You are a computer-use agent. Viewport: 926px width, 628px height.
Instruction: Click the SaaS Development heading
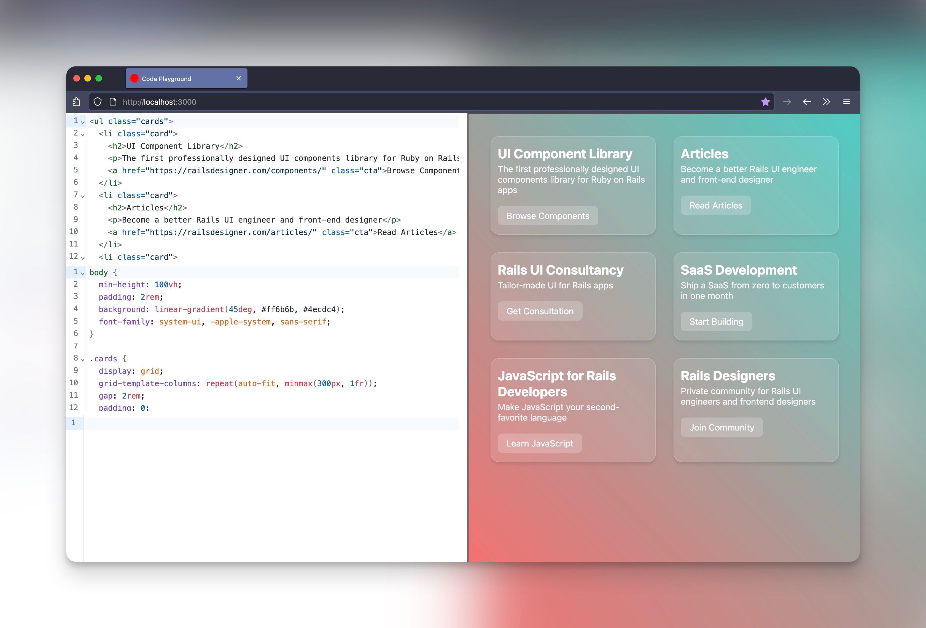point(738,270)
